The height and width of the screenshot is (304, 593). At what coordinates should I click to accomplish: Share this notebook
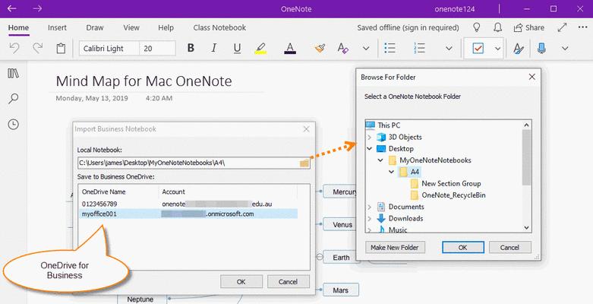coord(528,27)
